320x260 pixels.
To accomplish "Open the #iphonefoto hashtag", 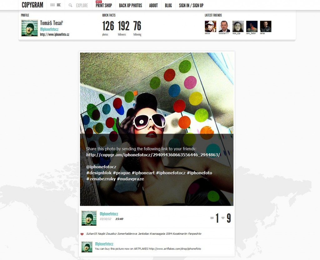I will tap(200, 173).
